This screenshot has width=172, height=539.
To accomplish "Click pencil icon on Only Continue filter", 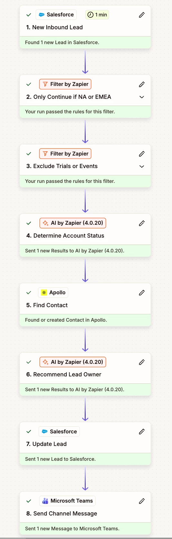I will 142,84.
